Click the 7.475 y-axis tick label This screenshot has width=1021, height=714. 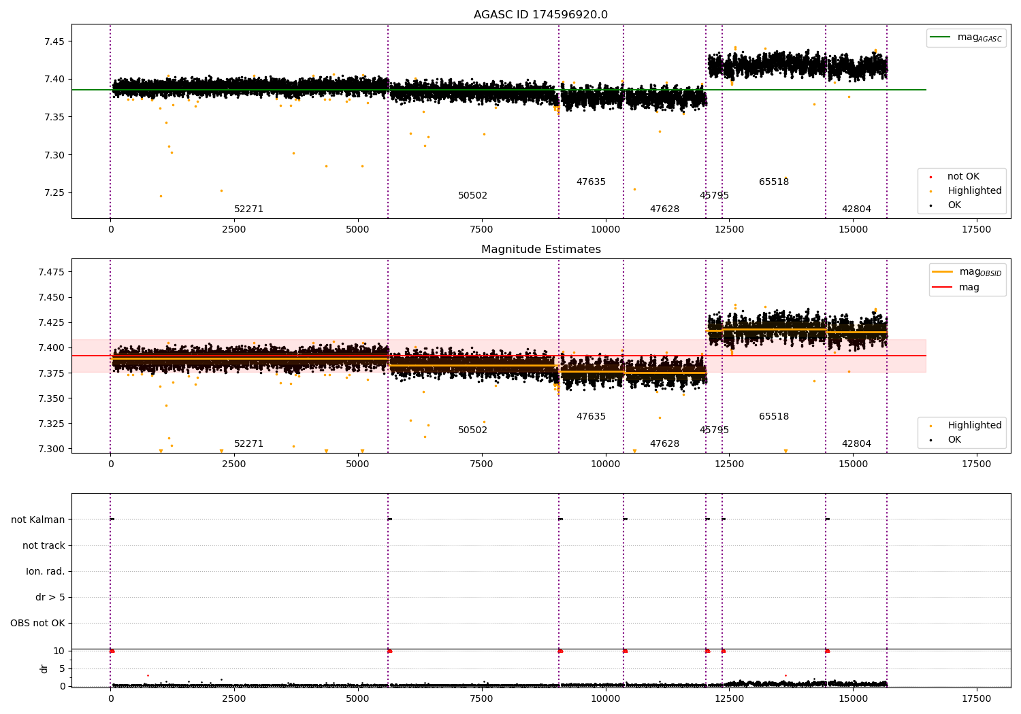coord(50,272)
